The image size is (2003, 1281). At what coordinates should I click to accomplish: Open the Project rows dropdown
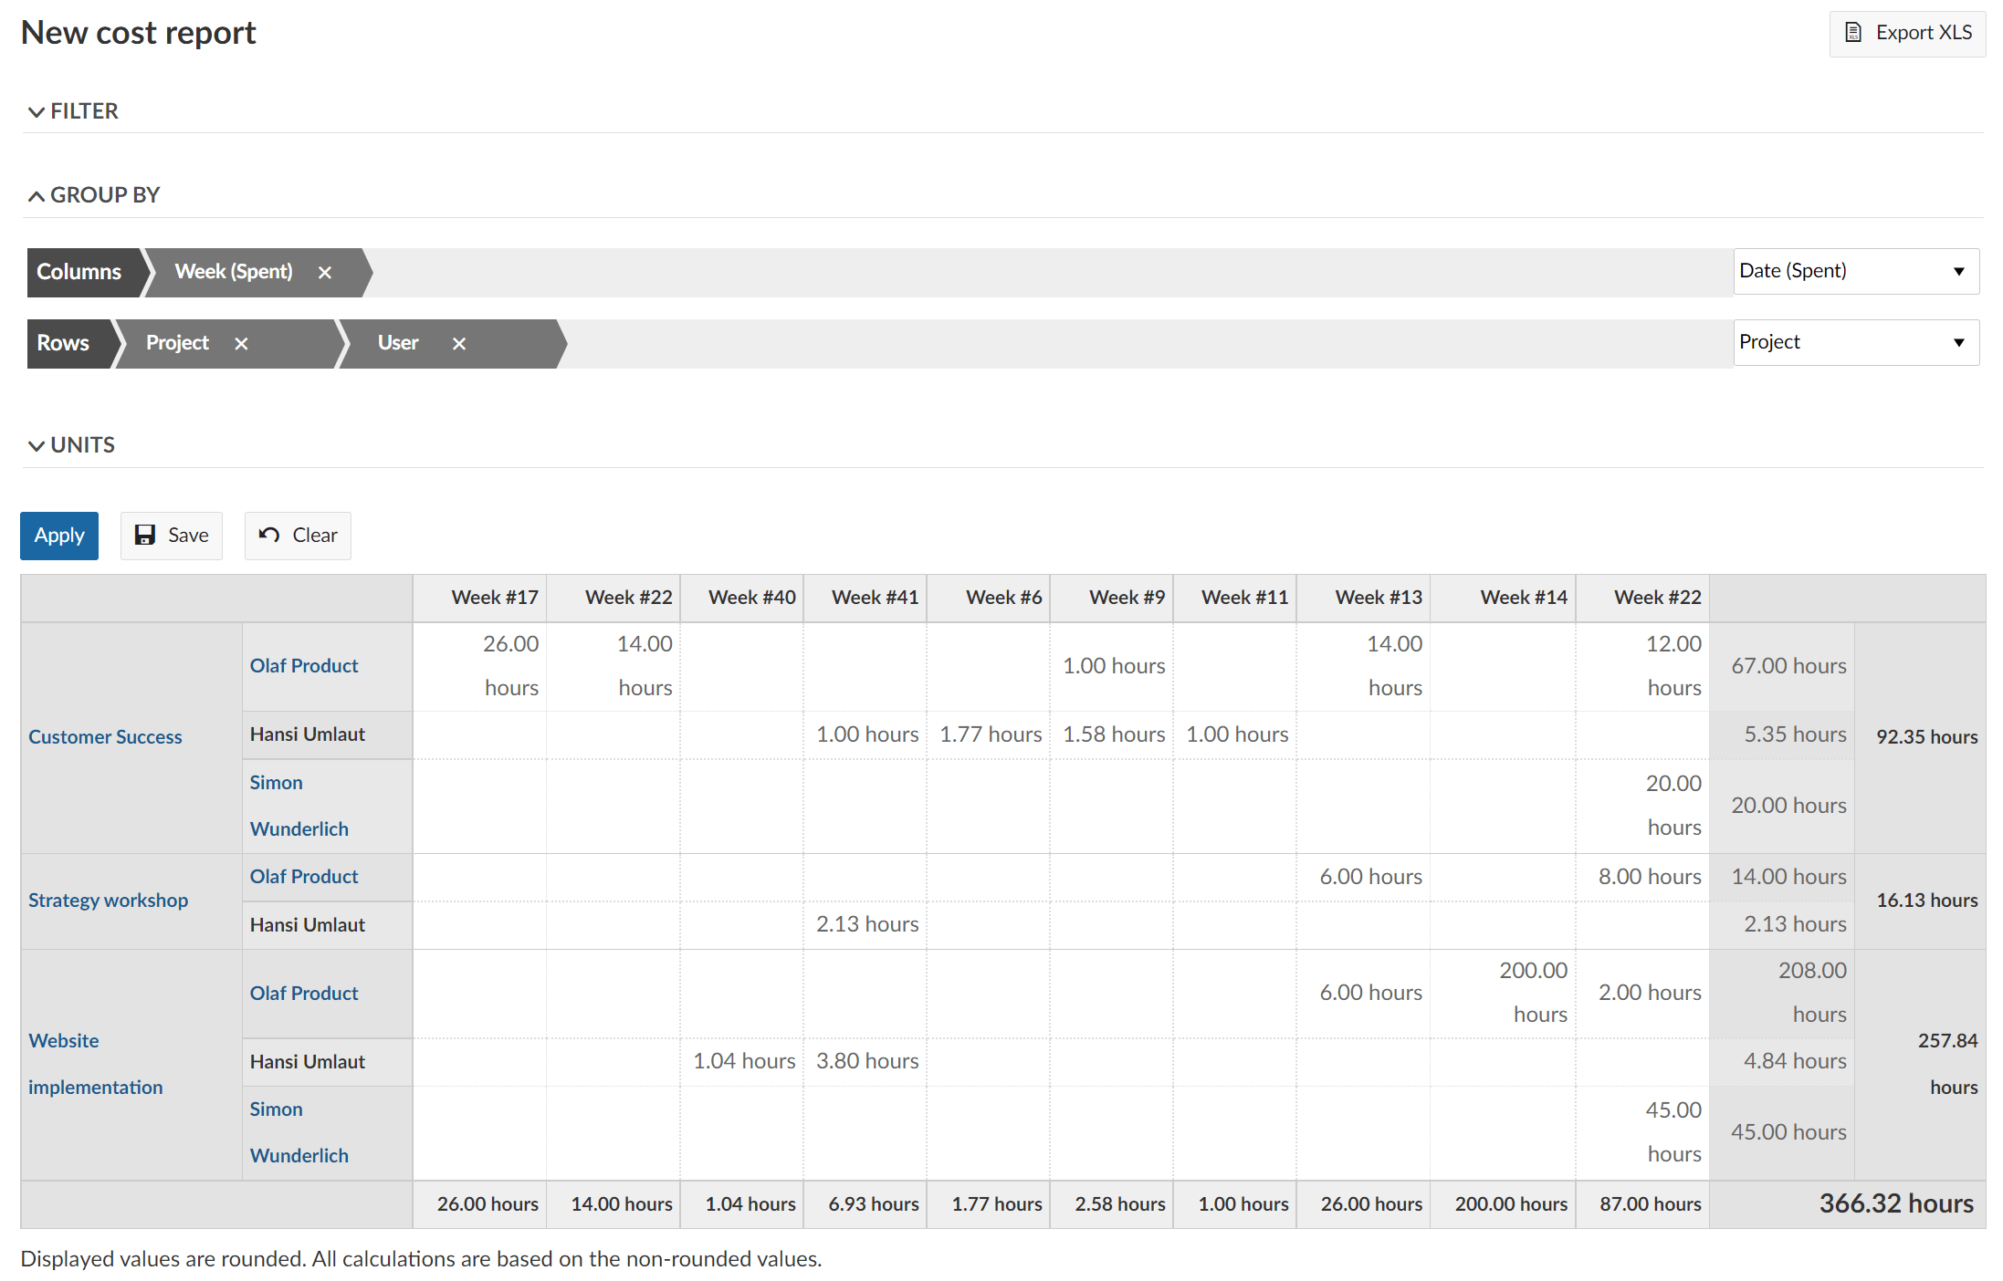point(1855,342)
